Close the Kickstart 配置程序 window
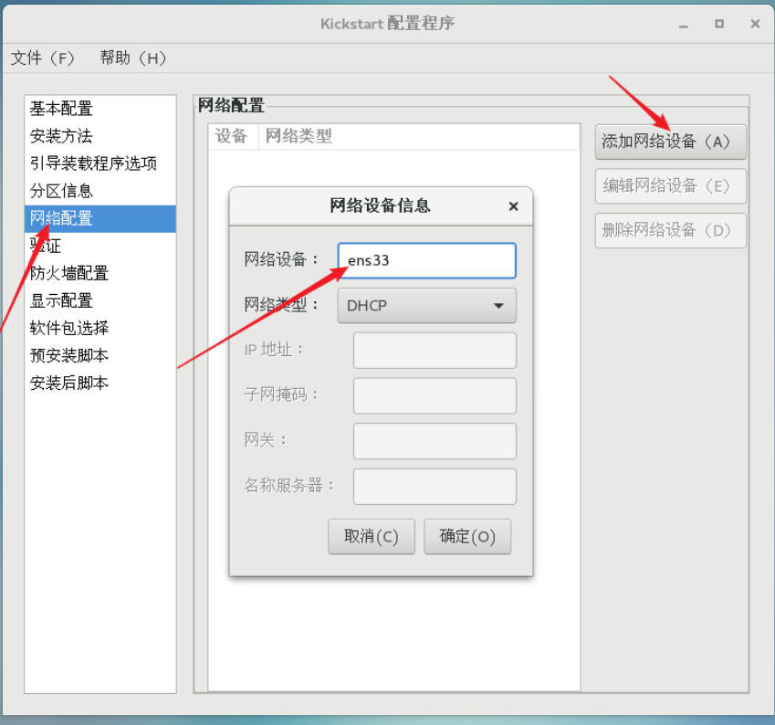Viewport: 775px width, 725px height. tap(755, 24)
